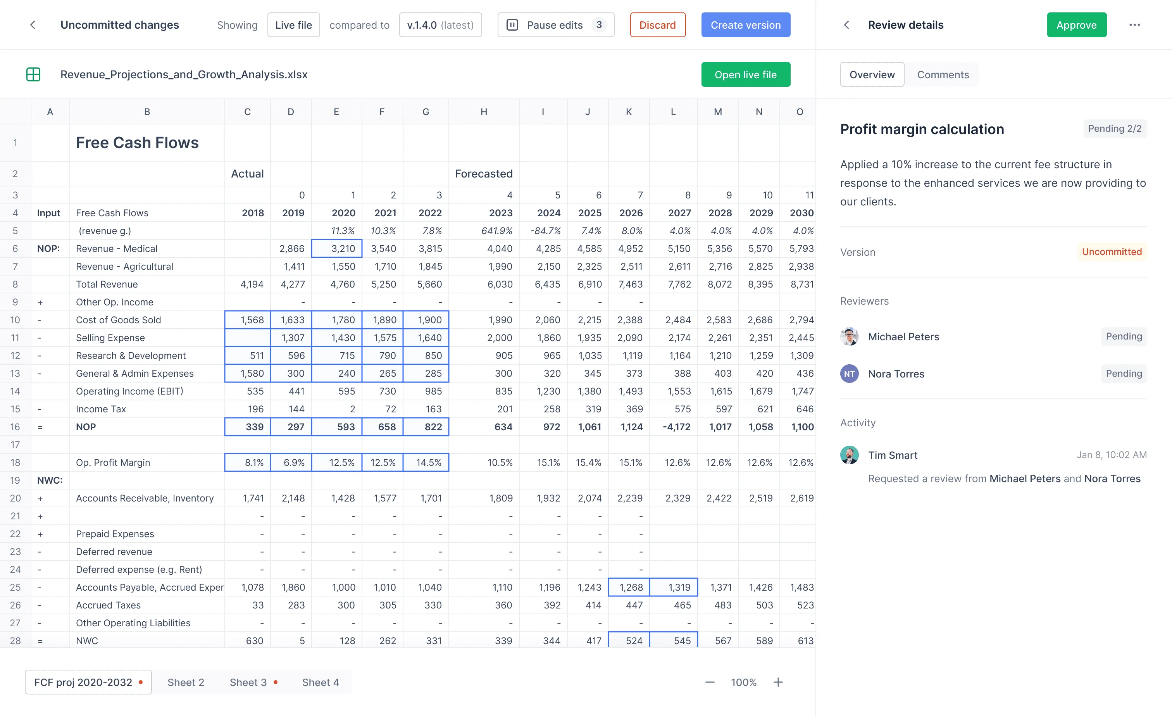The height and width of the screenshot is (717, 1172).
Task: Switch to the Comments tab
Action: (943, 74)
